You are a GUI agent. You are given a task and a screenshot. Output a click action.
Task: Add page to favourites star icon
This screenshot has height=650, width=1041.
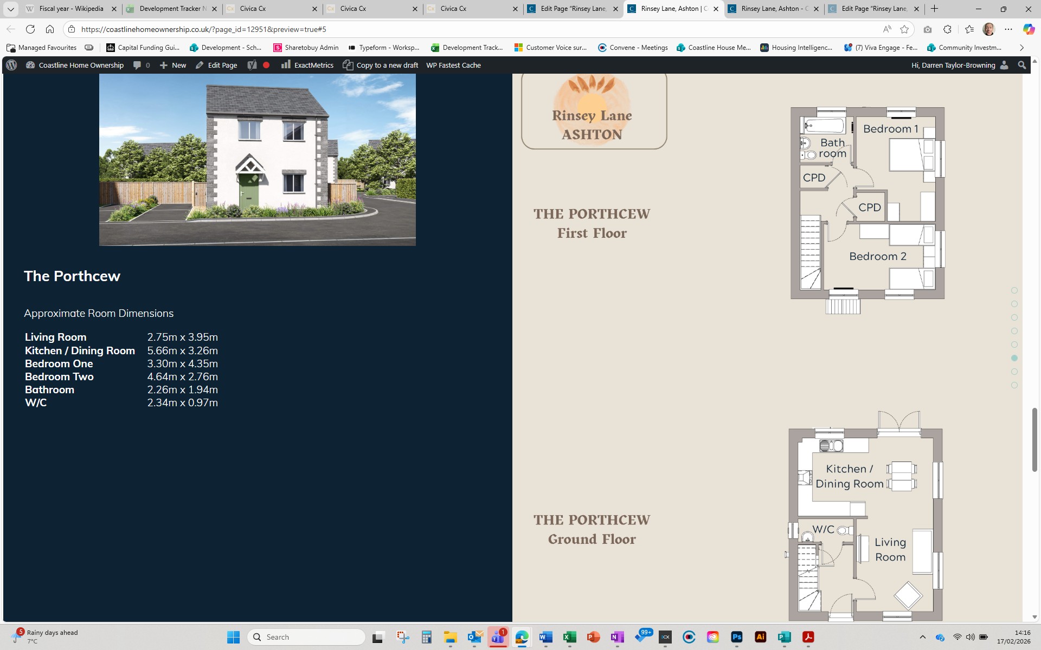904,29
